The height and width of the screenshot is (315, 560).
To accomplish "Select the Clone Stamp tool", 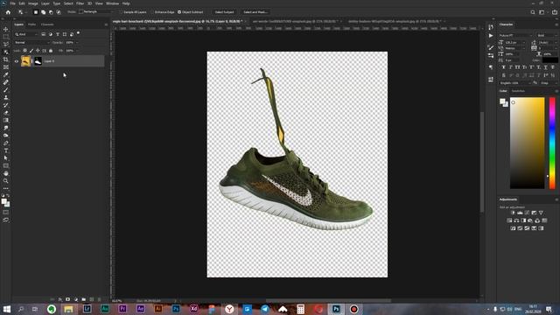I will click(x=6, y=97).
